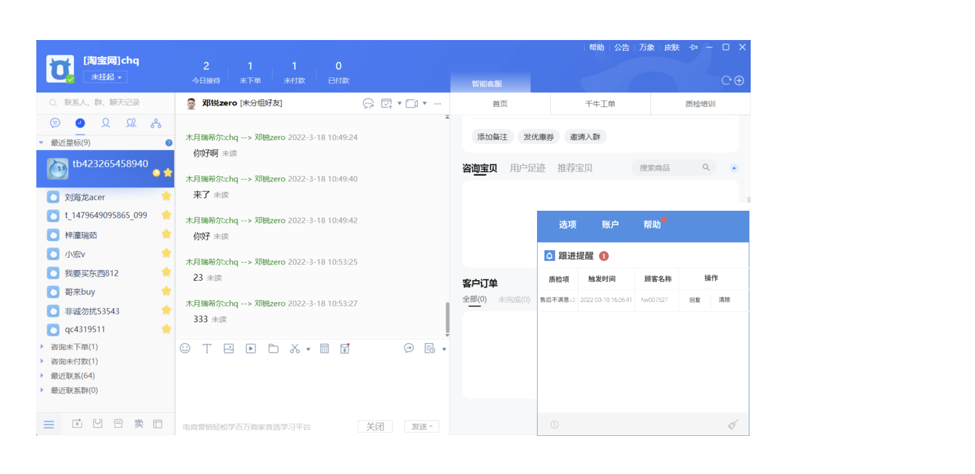Expand the 咨询未付款(1) group
Viewport: 975px width, 474px height.
click(42, 361)
